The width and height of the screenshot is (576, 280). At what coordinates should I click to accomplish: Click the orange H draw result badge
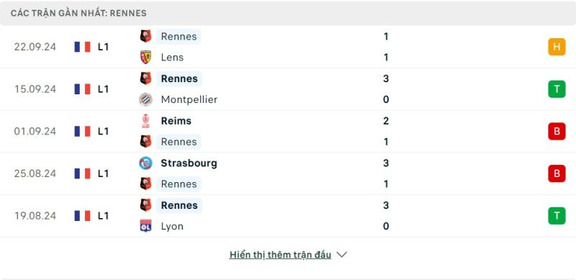(x=557, y=47)
